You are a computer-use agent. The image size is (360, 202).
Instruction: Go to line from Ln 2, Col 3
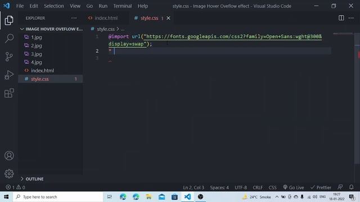(x=193, y=187)
